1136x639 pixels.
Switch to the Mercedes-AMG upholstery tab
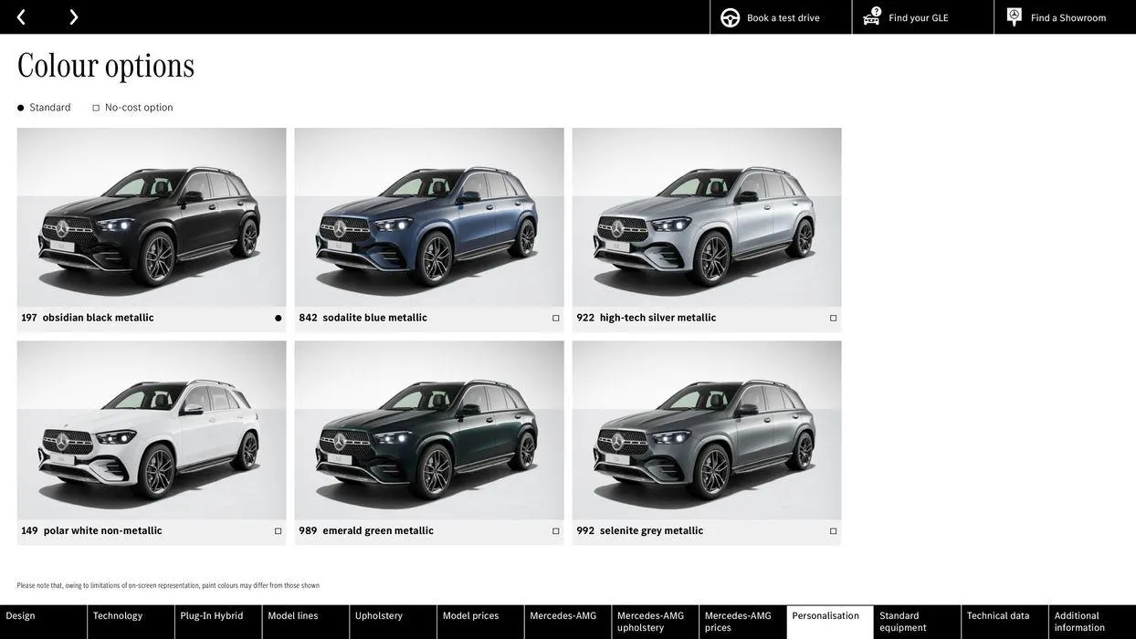tap(653, 618)
